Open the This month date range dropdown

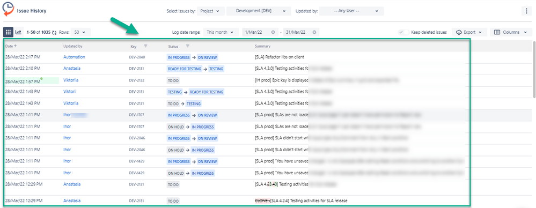(x=221, y=32)
